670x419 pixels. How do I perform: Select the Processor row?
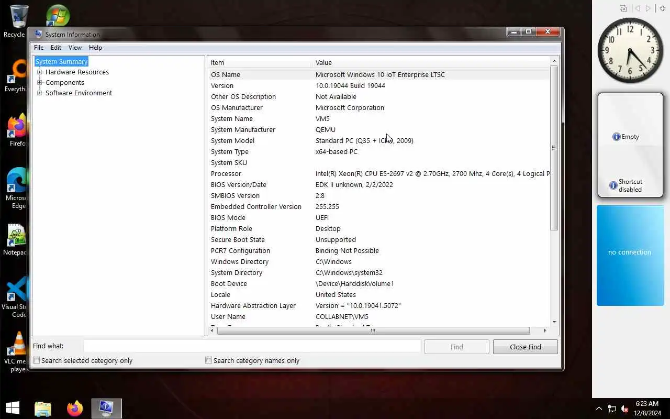click(378, 173)
